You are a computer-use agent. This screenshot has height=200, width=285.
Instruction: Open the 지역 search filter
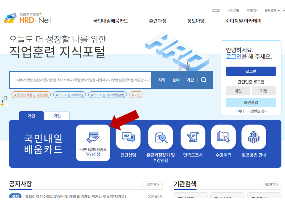point(162,80)
